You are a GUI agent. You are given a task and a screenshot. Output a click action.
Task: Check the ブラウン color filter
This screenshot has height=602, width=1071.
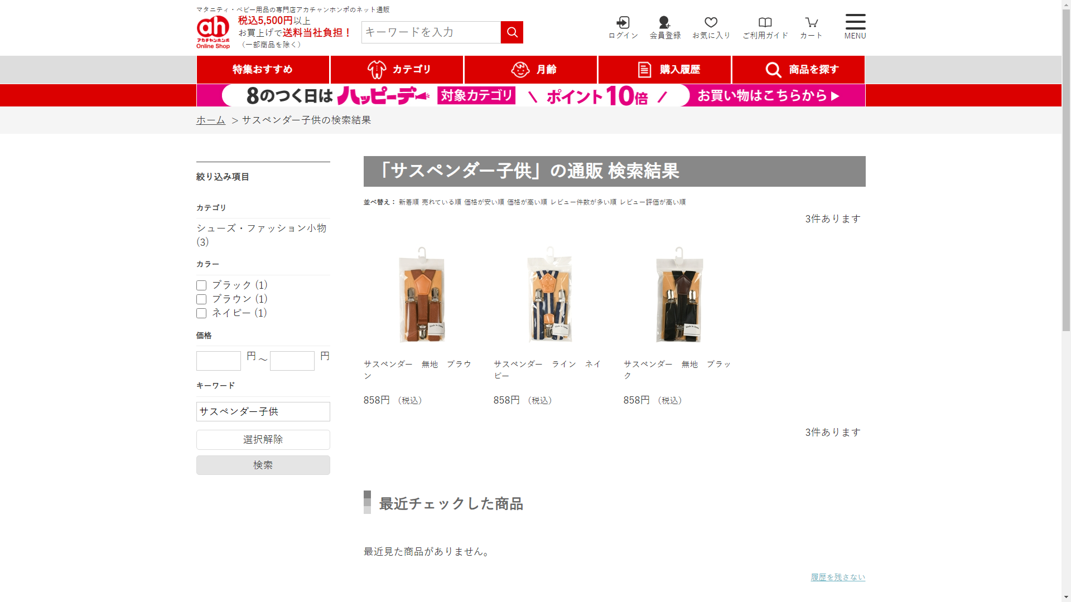[201, 299]
